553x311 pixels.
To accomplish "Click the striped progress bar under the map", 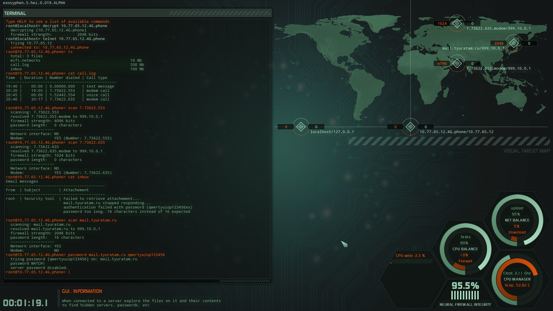I will [x=449, y=142].
